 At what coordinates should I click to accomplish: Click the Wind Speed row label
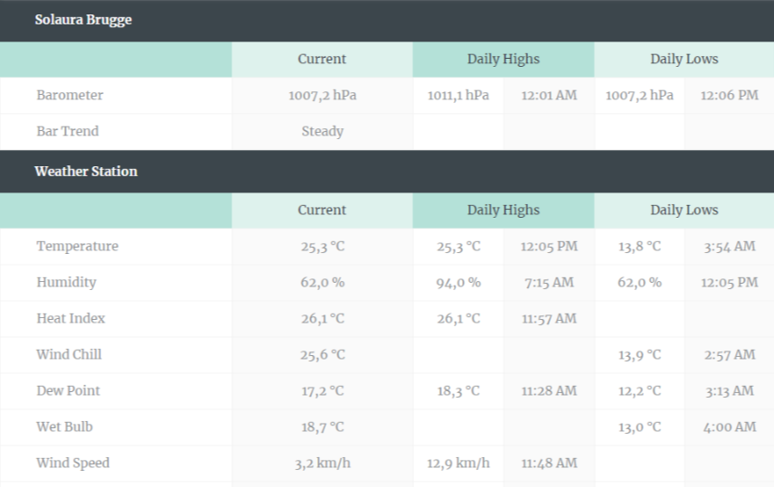pyautogui.click(x=72, y=463)
